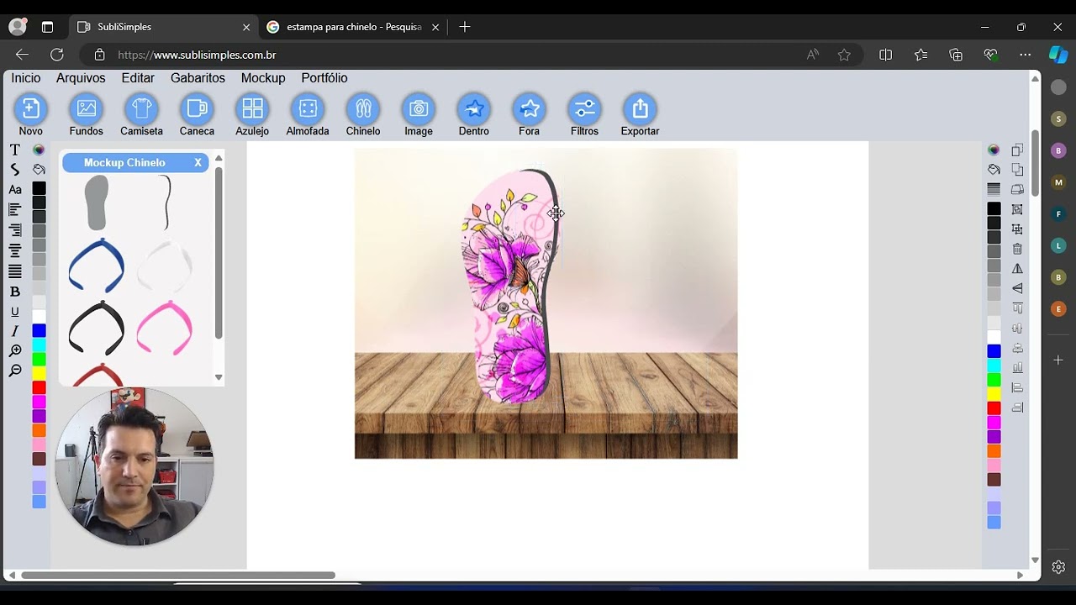1076x605 pixels.
Task: Center align the text
Action: click(15, 250)
